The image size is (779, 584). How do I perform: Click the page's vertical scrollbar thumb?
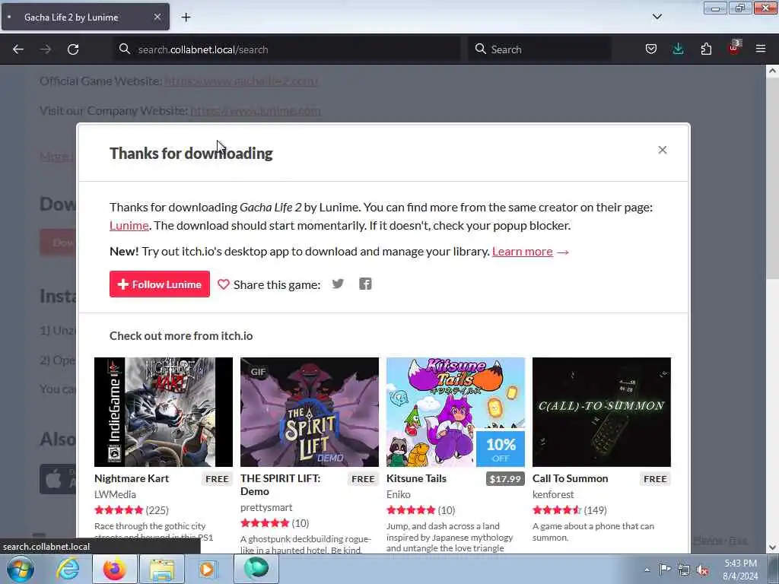[x=772, y=178]
